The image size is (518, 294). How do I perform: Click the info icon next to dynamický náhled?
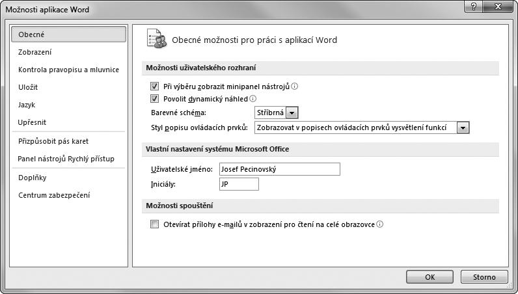coord(252,98)
